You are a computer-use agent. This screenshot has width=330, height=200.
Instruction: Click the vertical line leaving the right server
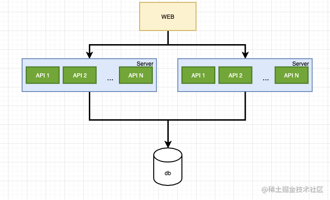245,106
